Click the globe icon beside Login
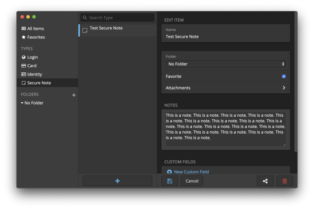The width and height of the screenshot is (314, 210). click(24, 57)
